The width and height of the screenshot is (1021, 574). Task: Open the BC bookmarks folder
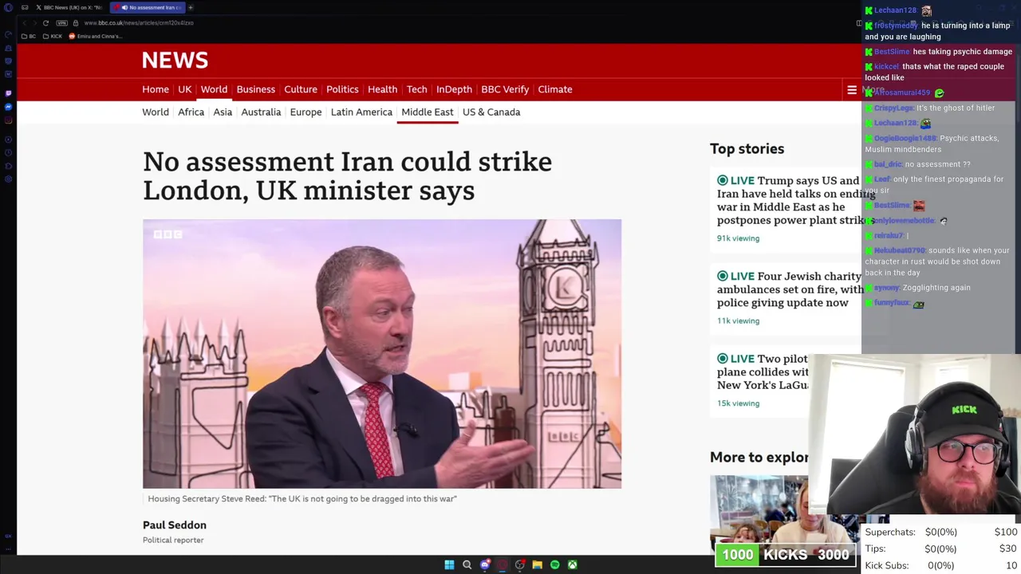point(30,36)
